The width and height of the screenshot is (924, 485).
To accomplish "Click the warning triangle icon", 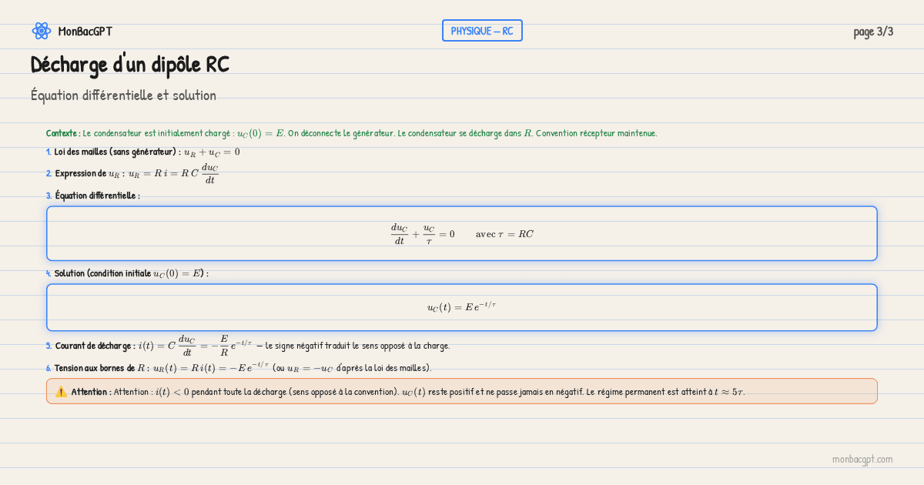I will coord(61,392).
